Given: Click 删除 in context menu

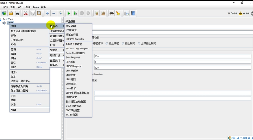Looking at the screenshot, I should tap(30, 67).
